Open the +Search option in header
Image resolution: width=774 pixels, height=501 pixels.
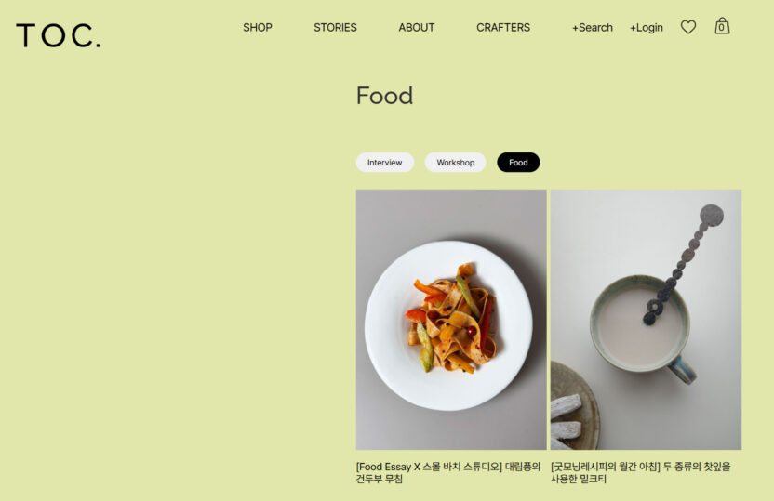tap(593, 28)
